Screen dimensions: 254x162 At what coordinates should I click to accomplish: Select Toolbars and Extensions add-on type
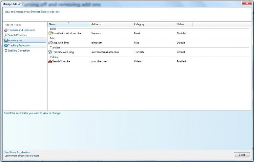pos(22,30)
